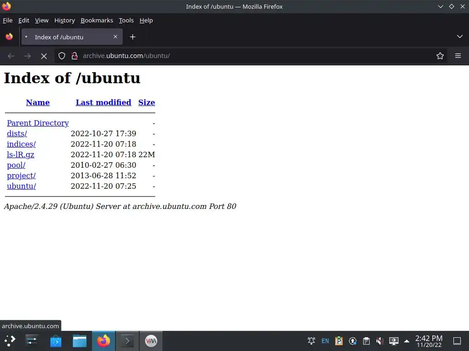Open the project/ directory

point(21,175)
